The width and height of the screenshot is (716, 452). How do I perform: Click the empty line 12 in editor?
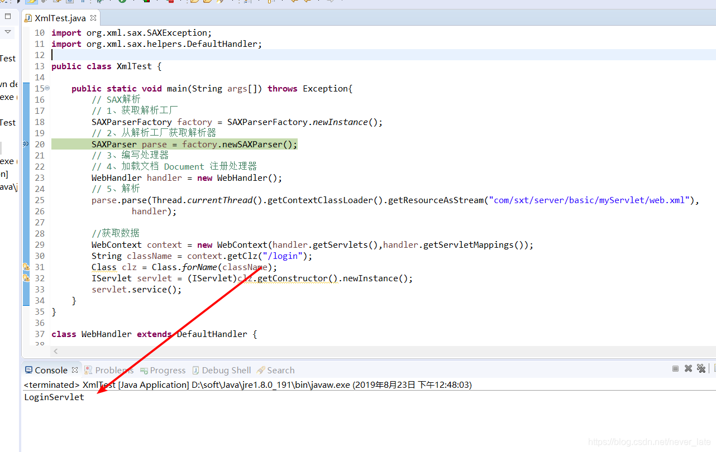pos(383,55)
